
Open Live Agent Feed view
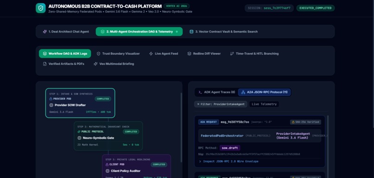[x=163, y=54]
